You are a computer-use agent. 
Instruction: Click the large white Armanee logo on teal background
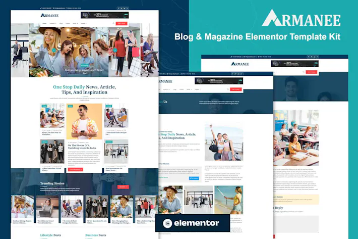(x=301, y=18)
